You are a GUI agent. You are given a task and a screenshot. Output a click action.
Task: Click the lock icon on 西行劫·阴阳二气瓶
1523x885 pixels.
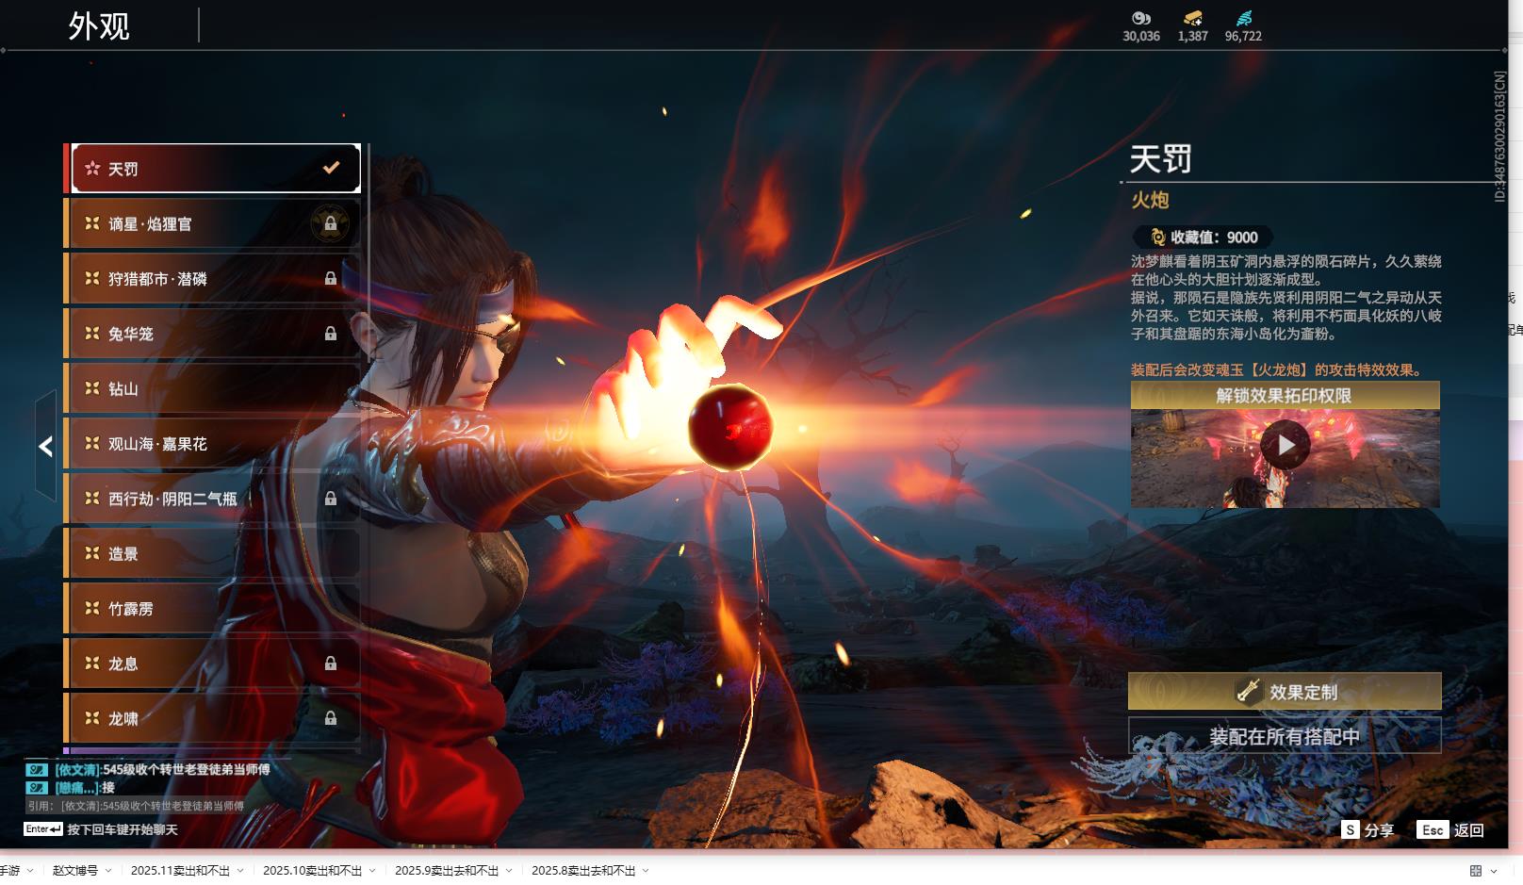(x=331, y=498)
